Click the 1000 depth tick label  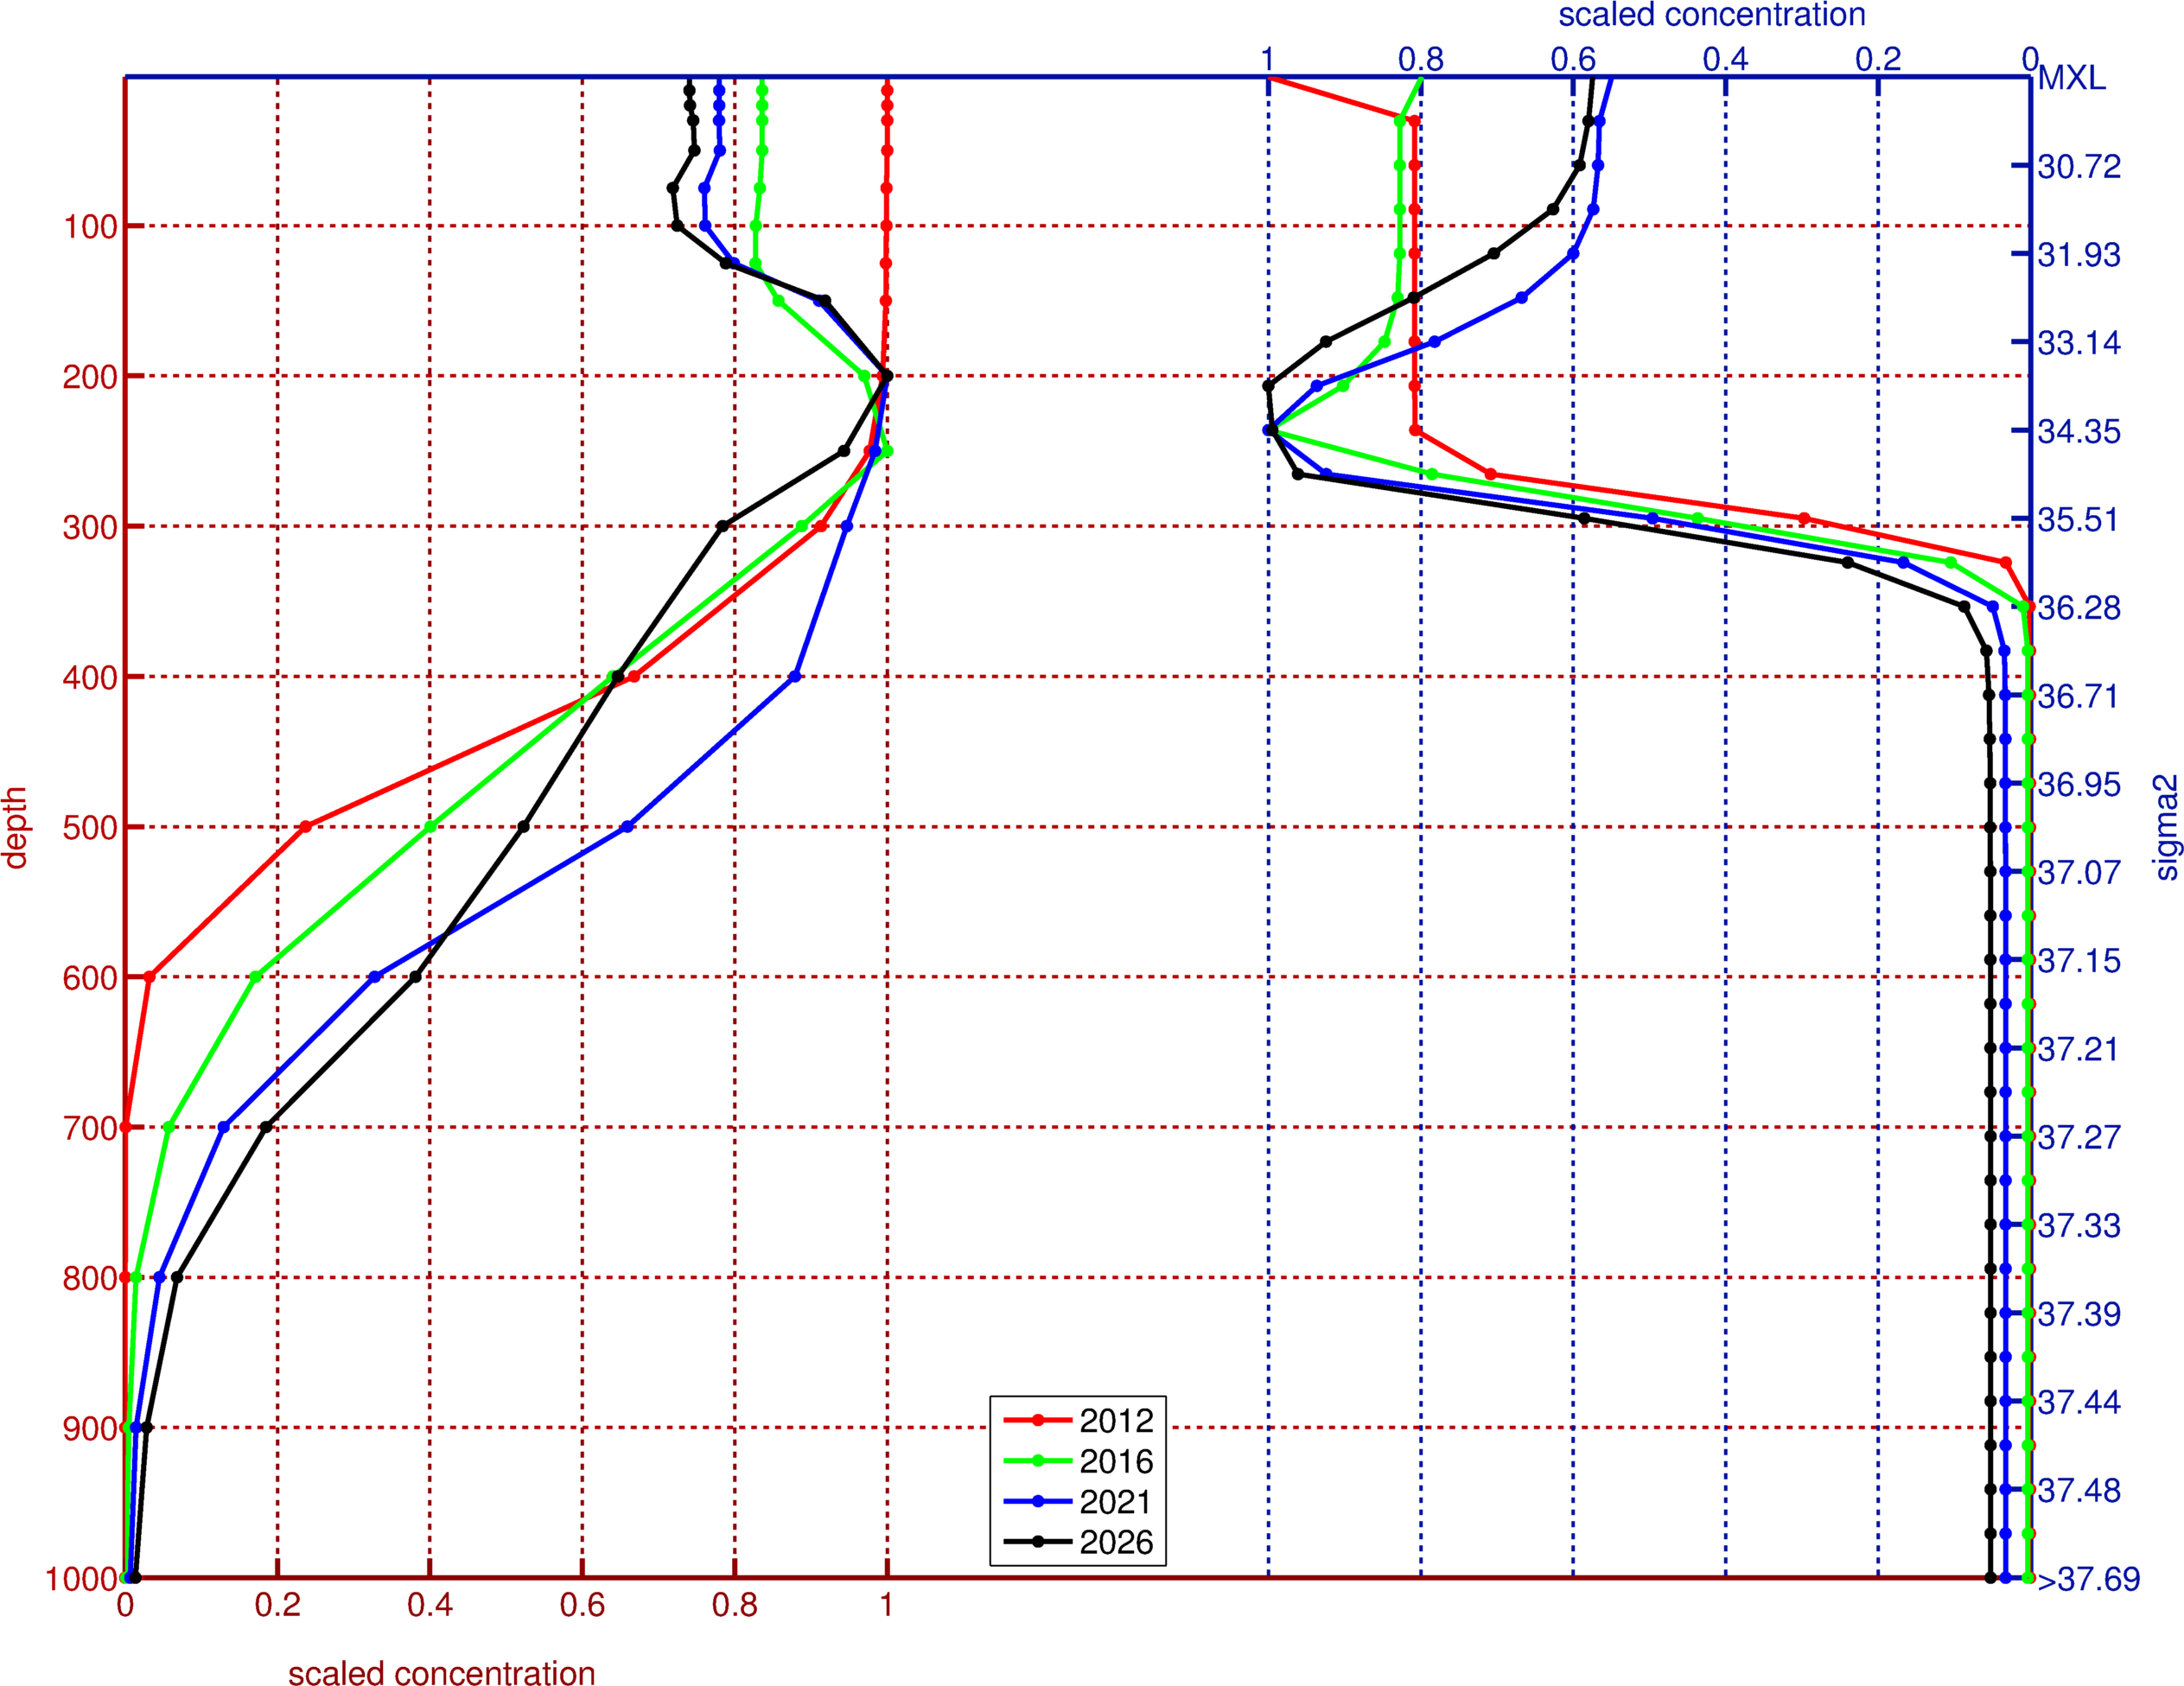pos(82,1579)
